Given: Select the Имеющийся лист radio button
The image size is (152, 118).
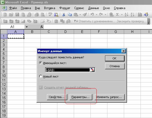Looking at the screenshot, I should click(x=40, y=63).
